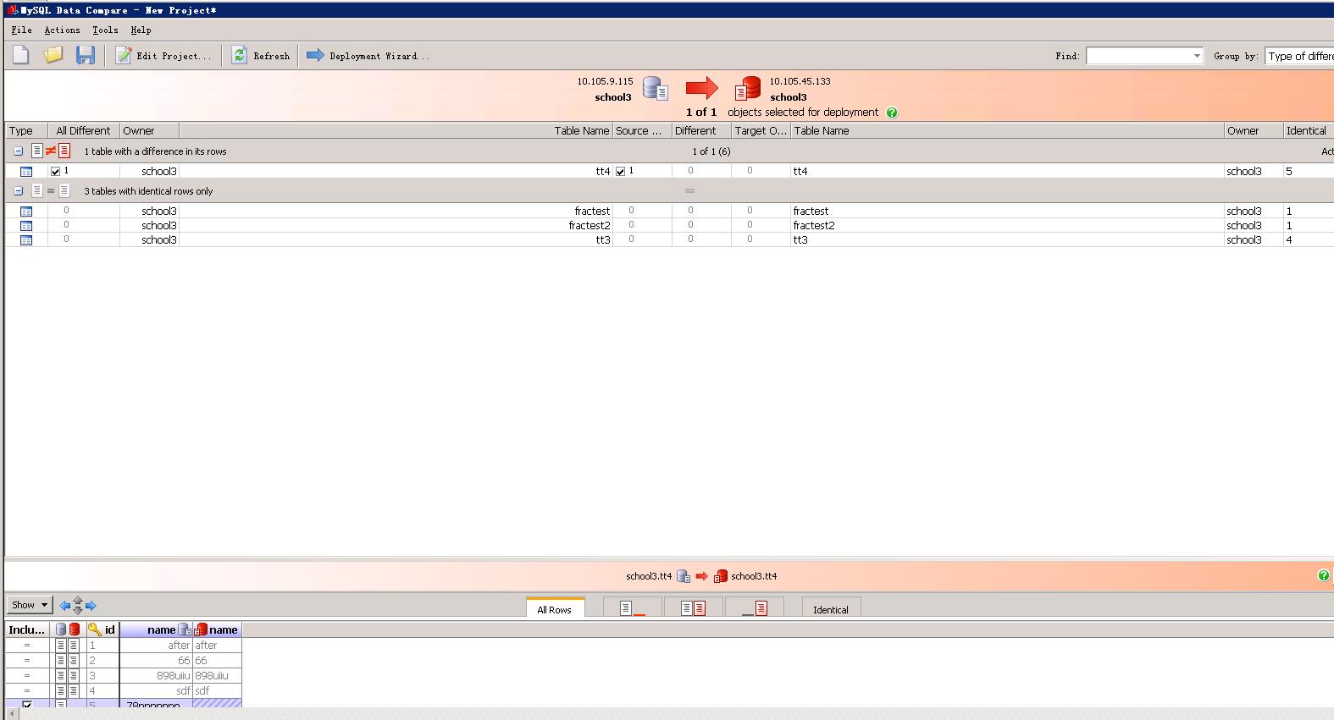Click the table icon of the tt3 row
Viewport: 1334px width, 720px height.
click(26, 240)
